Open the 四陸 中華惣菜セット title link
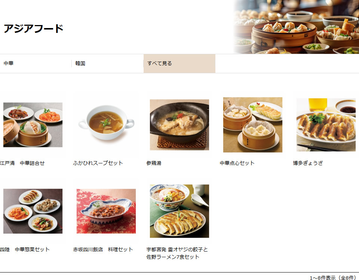 [x=25, y=249]
